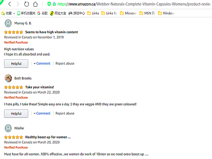The width and height of the screenshot is (212, 159).
Task: Open the first Links bookmark folder
Action: 93,13
